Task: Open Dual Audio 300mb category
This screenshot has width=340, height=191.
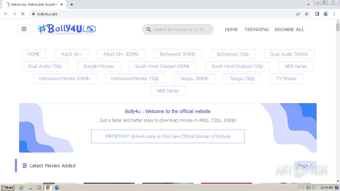Action: click(289, 54)
